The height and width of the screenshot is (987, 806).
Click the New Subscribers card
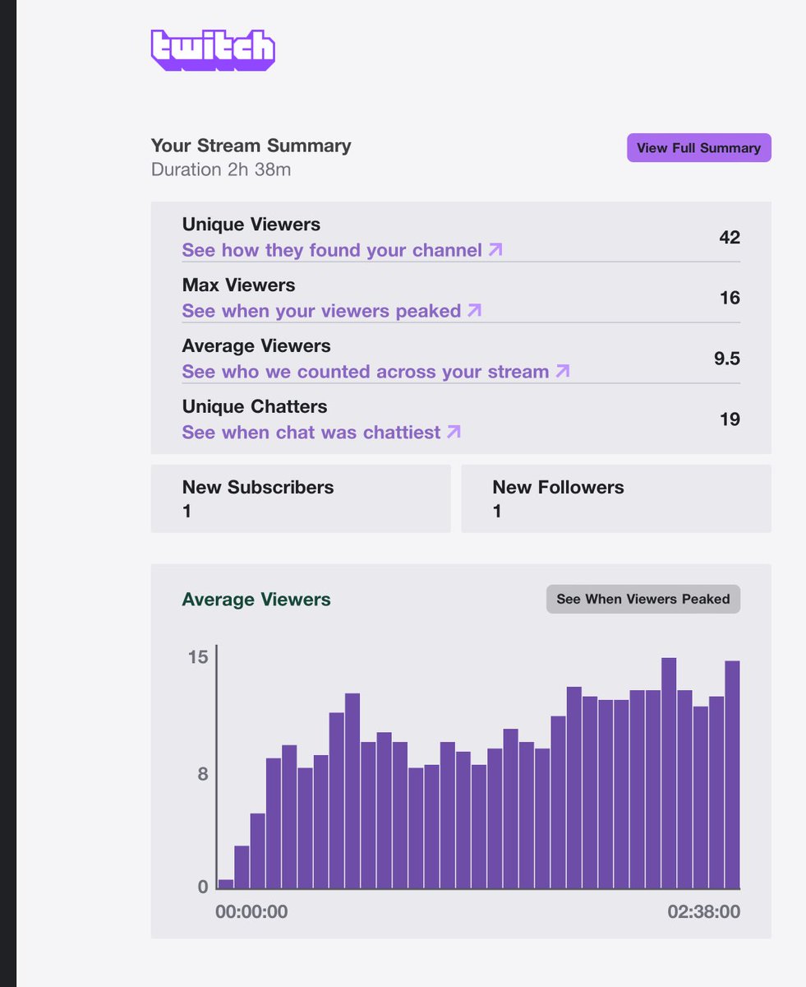coord(301,498)
